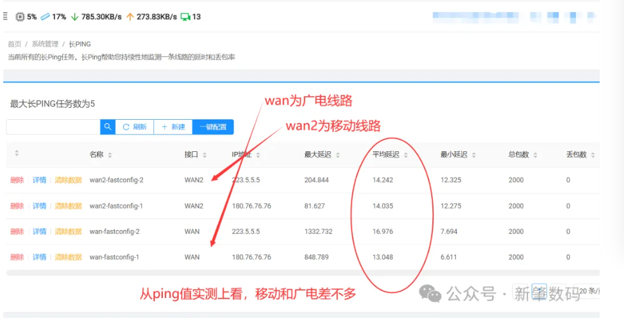The image size is (624, 323).
Task: Click average delay value 16.976
Action: coord(383,231)
